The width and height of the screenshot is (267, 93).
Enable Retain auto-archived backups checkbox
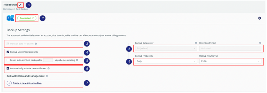point(8,60)
